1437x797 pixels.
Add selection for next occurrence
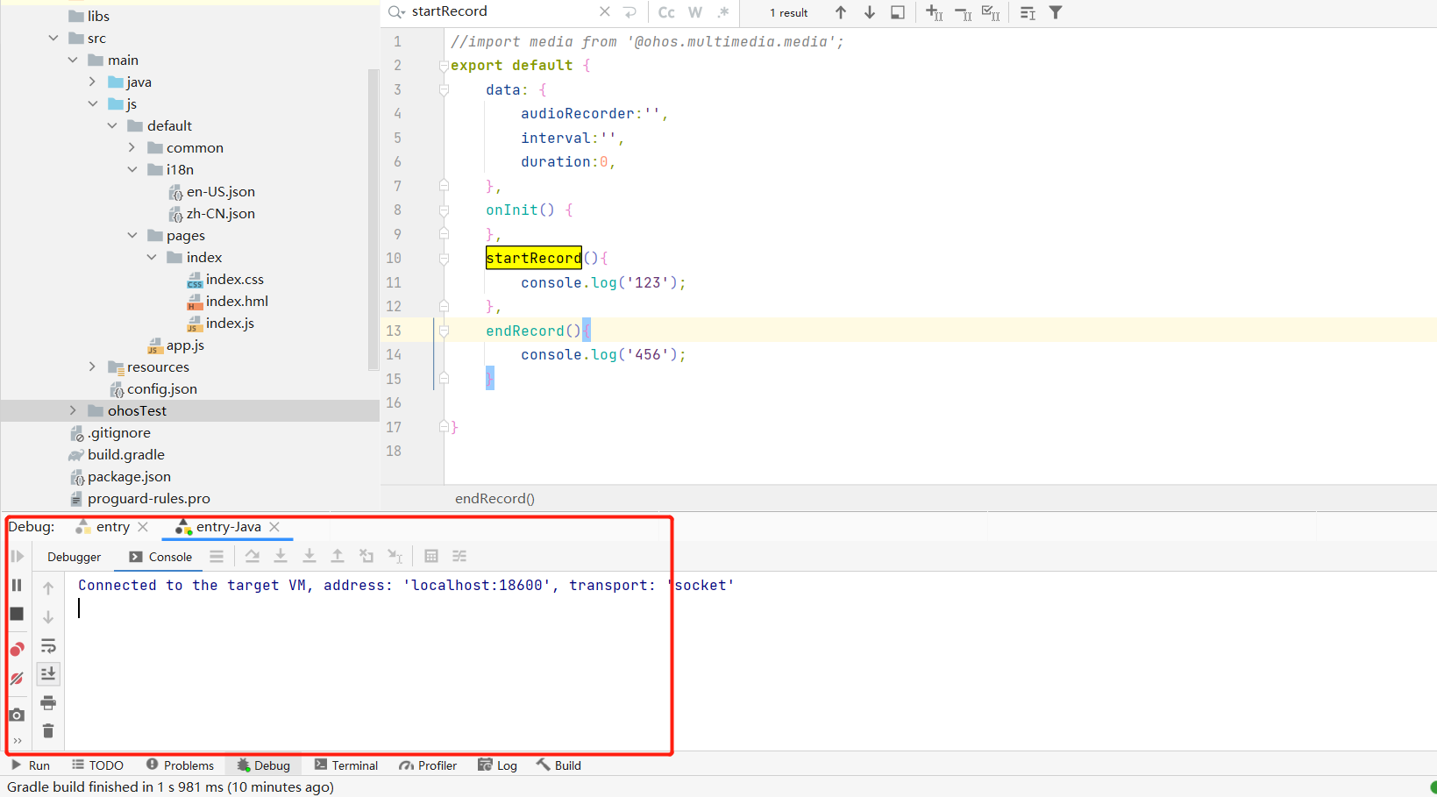tap(935, 12)
